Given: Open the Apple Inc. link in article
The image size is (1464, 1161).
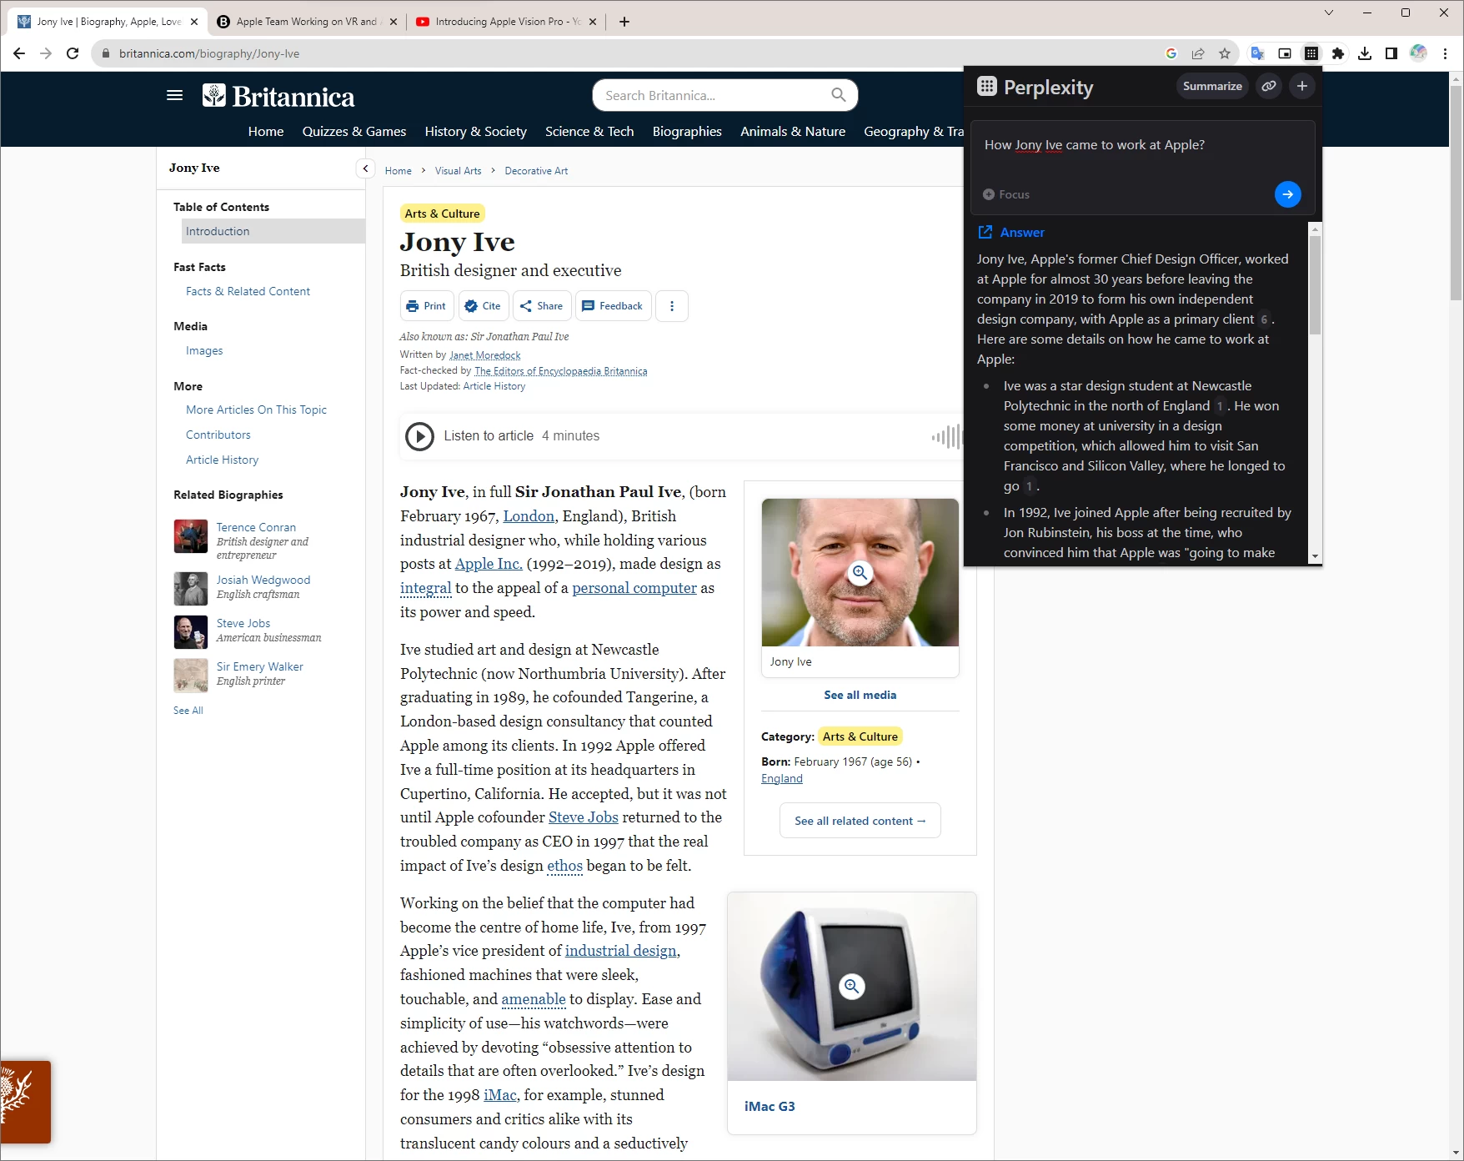Looking at the screenshot, I should pyautogui.click(x=489, y=564).
